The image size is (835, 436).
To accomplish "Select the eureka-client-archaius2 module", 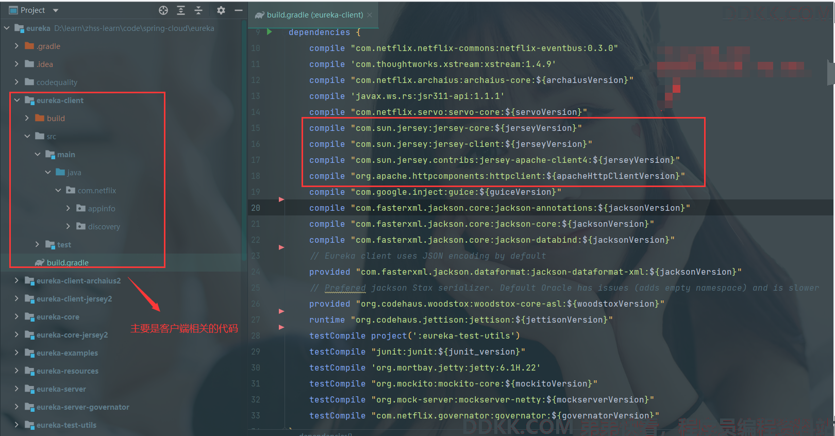I will pos(78,281).
